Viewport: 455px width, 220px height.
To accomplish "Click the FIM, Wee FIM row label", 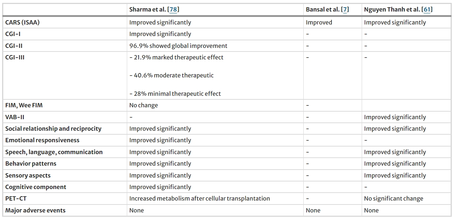I will (x=24, y=105).
